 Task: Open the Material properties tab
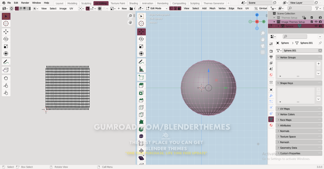point(271,125)
